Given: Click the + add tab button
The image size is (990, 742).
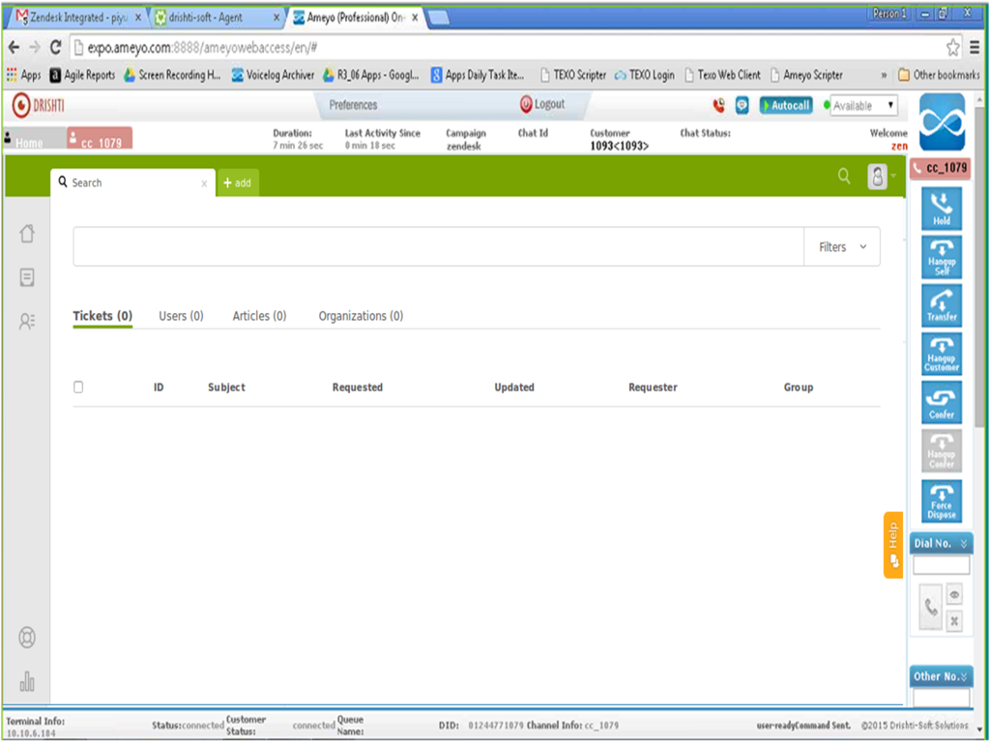Looking at the screenshot, I should [237, 183].
